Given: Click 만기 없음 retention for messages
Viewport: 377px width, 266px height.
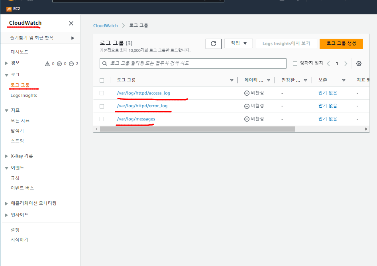Looking at the screenshot, I should [x=328, y=119].
